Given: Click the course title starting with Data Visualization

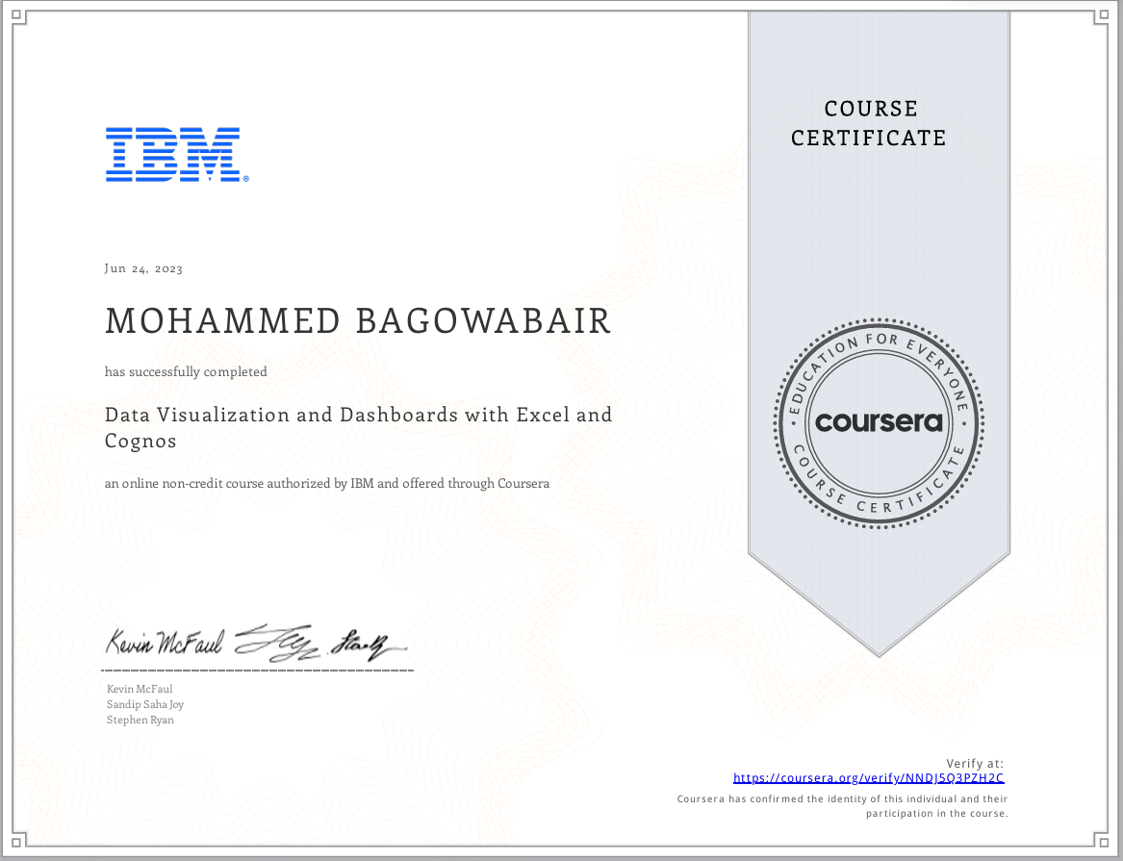Looking at the screenshot, I should pos(359,427).
